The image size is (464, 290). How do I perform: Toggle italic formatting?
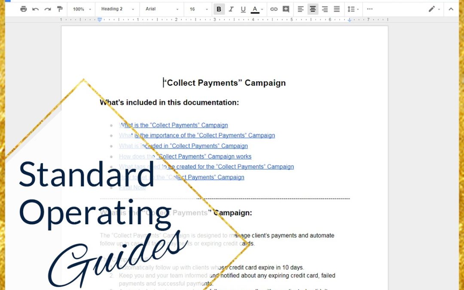(x=231, y=9)
